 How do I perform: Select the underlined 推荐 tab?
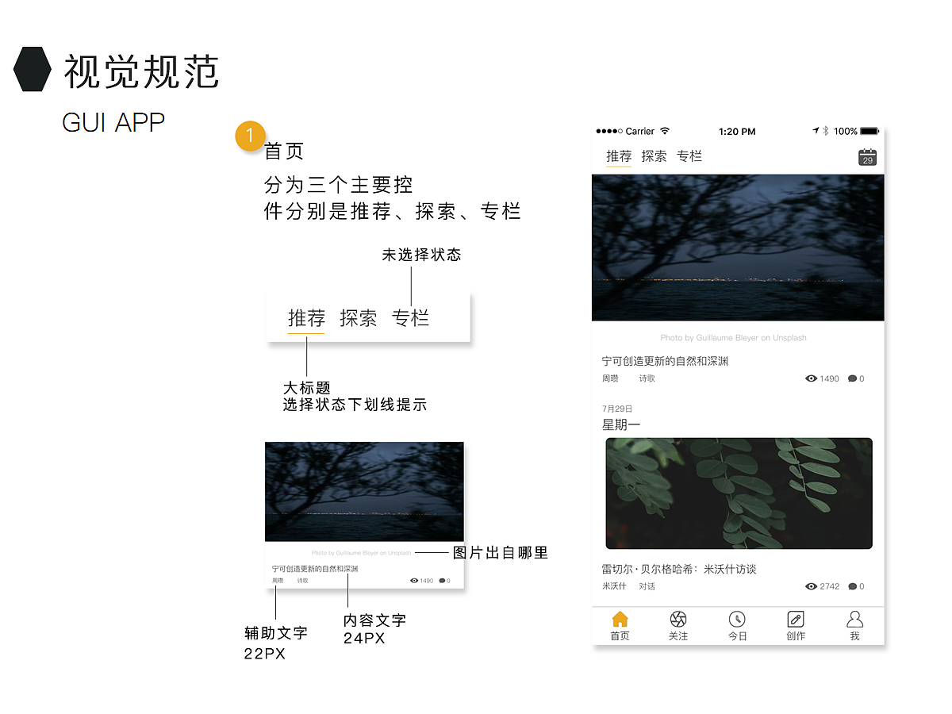(x=618, y=155)
